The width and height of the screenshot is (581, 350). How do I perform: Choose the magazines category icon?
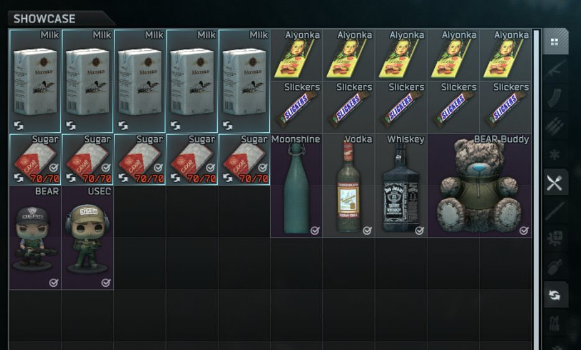555,97
